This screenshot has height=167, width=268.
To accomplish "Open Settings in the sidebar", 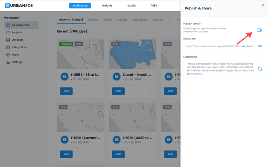I will pos(17,62).
